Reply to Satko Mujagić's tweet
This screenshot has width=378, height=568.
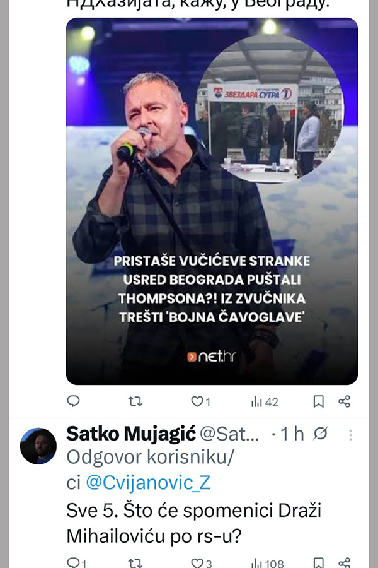click(x=74, y=563)
